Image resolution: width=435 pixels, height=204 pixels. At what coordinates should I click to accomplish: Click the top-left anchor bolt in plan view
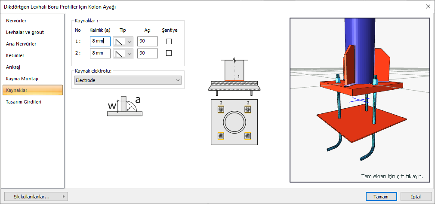pos(221,110)
